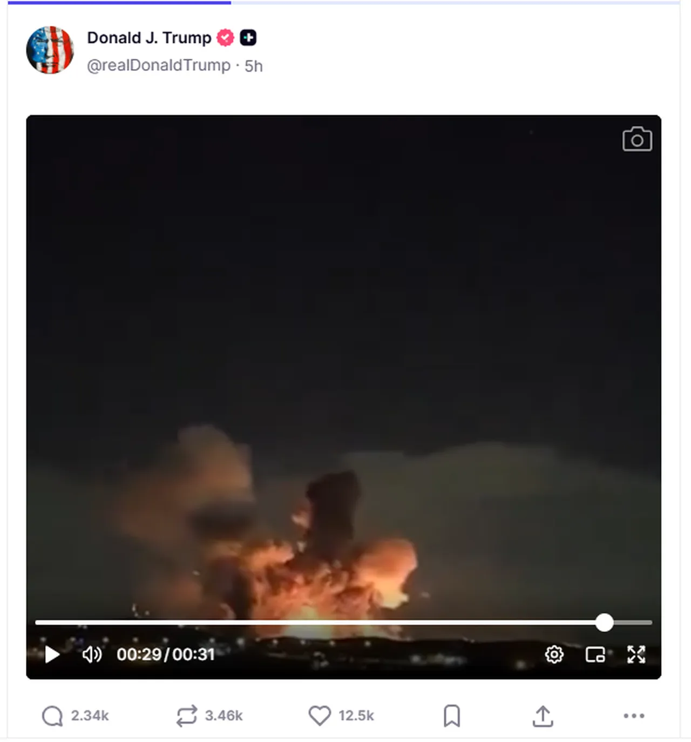Click the "5h" post timestamp
The width and height of the screenshot is (691, 742).
click(x=254, y=66)
